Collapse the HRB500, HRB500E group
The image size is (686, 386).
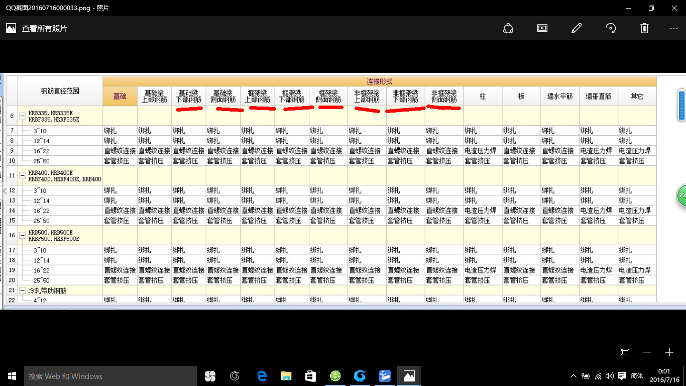pyautogui.click(x=22, y=235)
